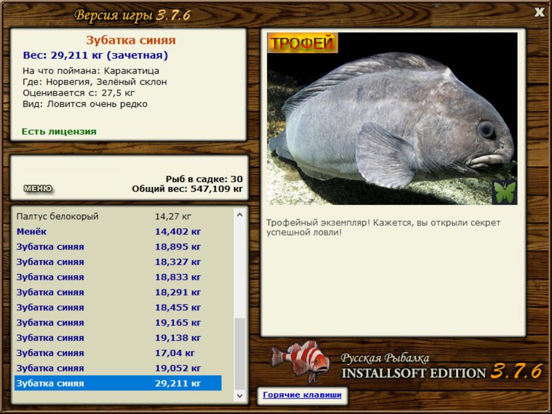This screenshot has height=414, width=552.
Task: Select the Менёк 14,402 кг row
Action: point(118,231)
